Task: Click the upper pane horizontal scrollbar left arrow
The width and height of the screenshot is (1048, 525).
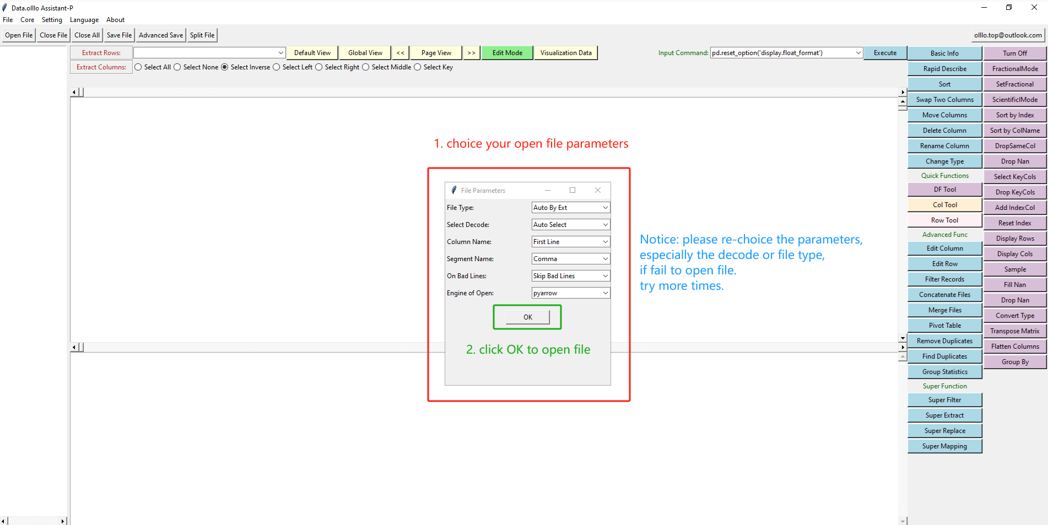Action: (74, 92)
